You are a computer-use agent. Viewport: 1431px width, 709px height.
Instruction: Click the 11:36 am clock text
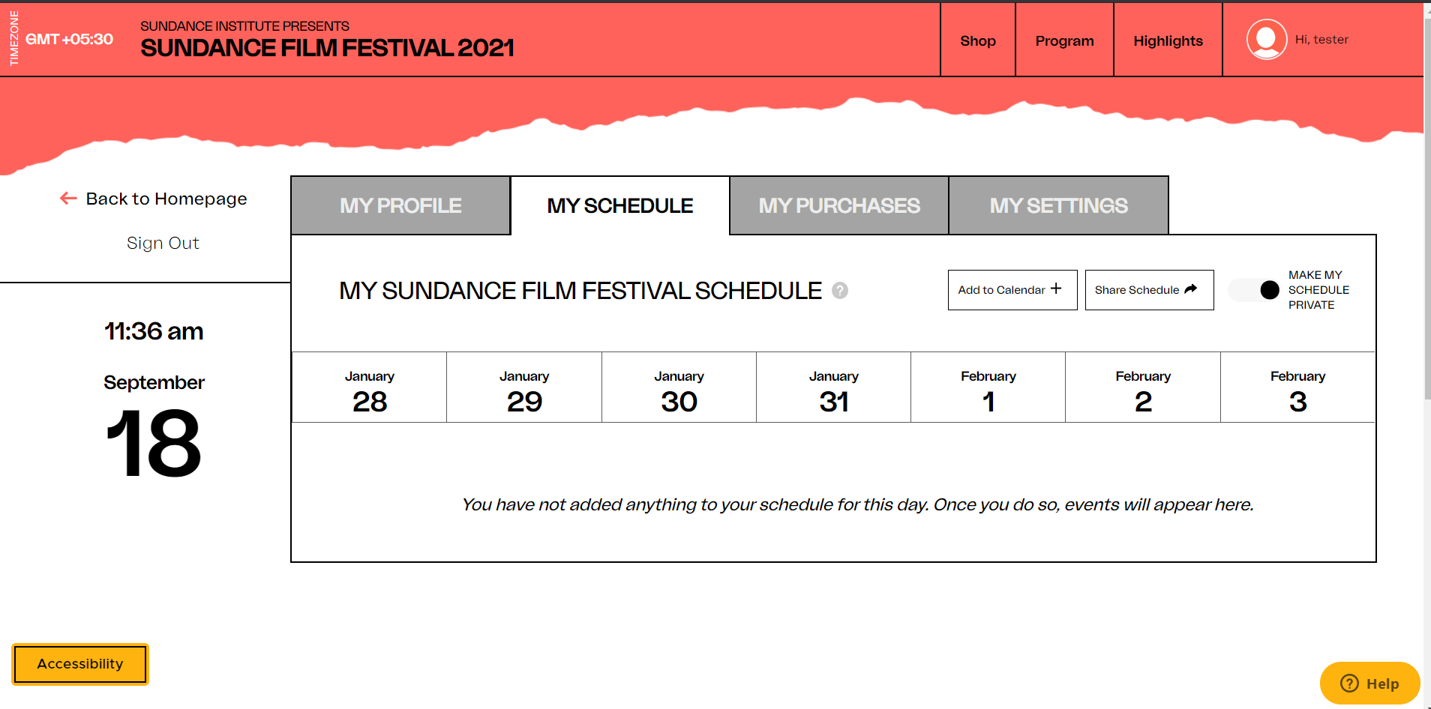click(x=154, y=331)
